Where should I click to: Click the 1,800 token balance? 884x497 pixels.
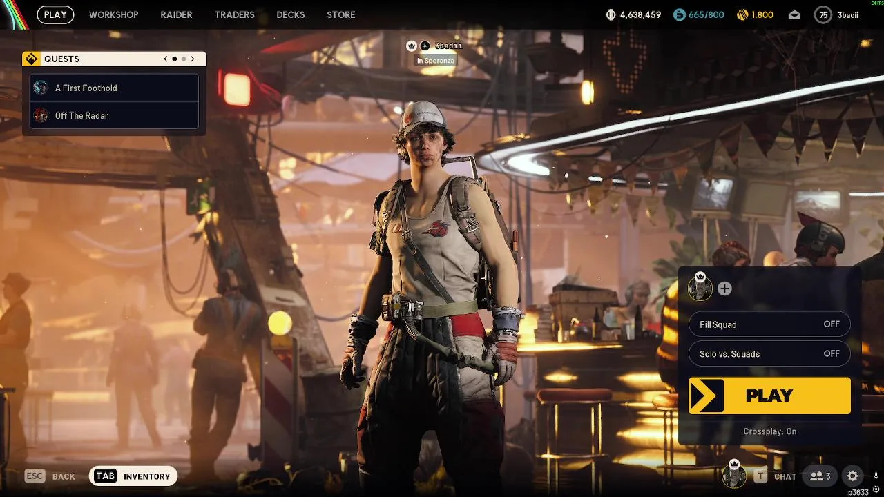(x=762, y=14)
